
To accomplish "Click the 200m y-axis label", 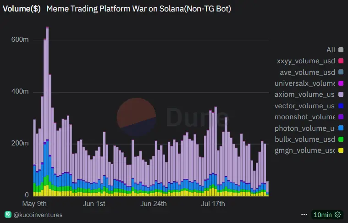I will coord(20,143).
